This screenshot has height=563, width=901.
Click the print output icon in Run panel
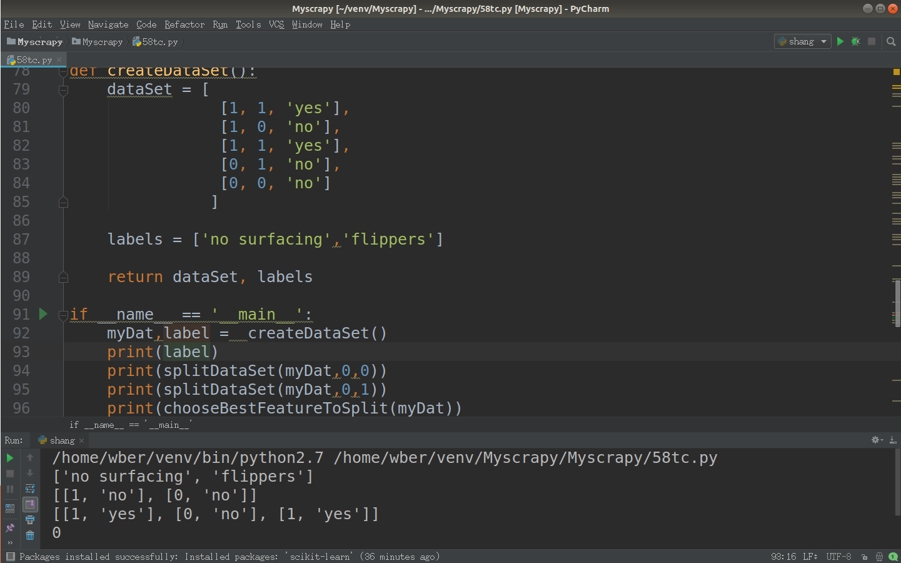coord(30,520)
